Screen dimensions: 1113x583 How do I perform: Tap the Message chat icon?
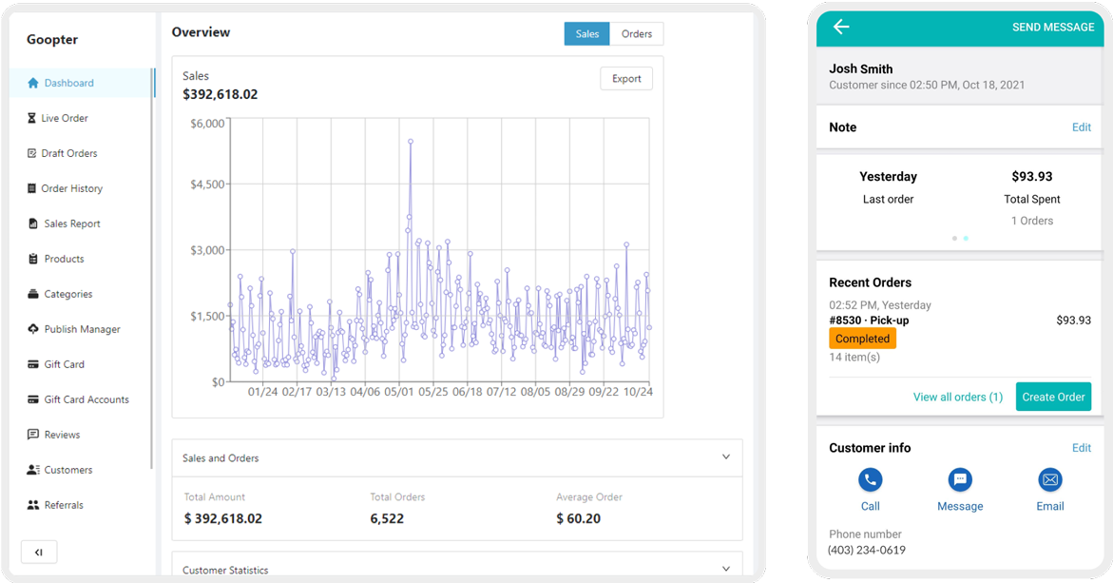pyautogui.click(x=960, y=480)
